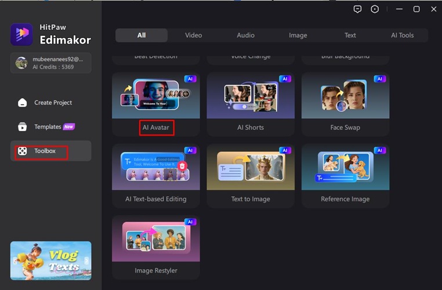Maximize the Edimakor window
The width and height of the screenshot is (442, 290).
tap(416, 9)
